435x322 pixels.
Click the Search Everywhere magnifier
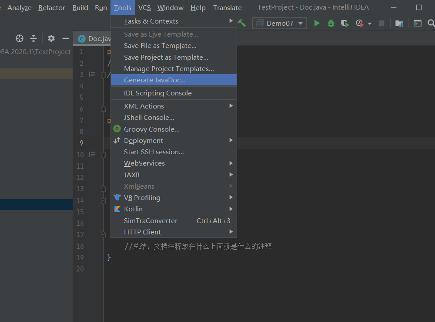click(431, 23)
